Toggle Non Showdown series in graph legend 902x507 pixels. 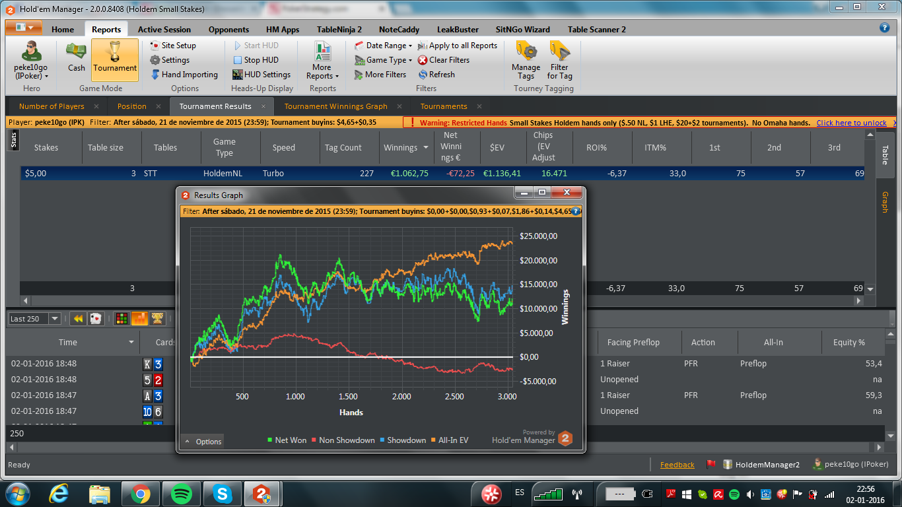[343, 440]
